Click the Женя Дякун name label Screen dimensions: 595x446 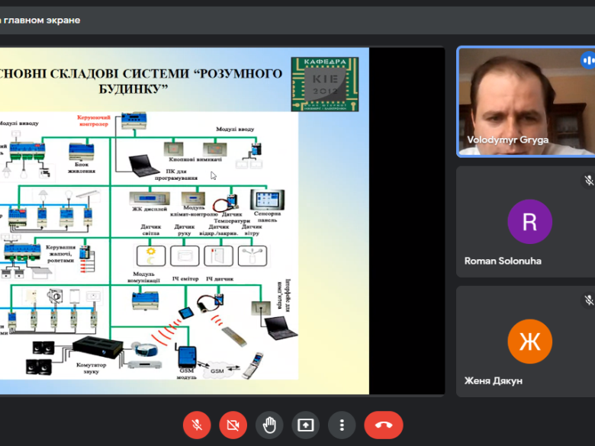494,380
